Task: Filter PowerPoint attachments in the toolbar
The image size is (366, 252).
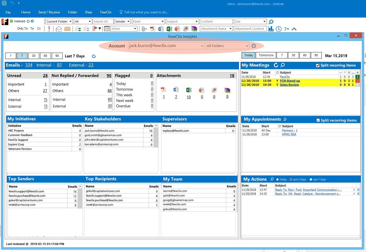Action: [x=177, y=29]
